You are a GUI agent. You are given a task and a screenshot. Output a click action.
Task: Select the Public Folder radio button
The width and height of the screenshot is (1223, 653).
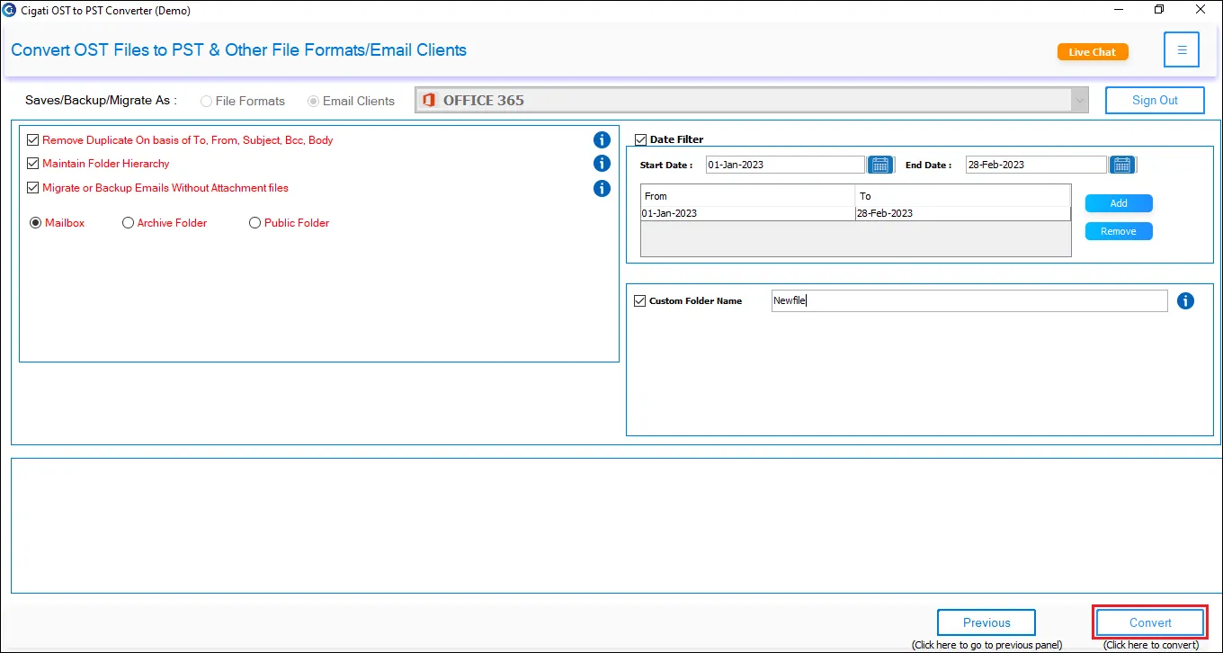[x=254, y=223]
